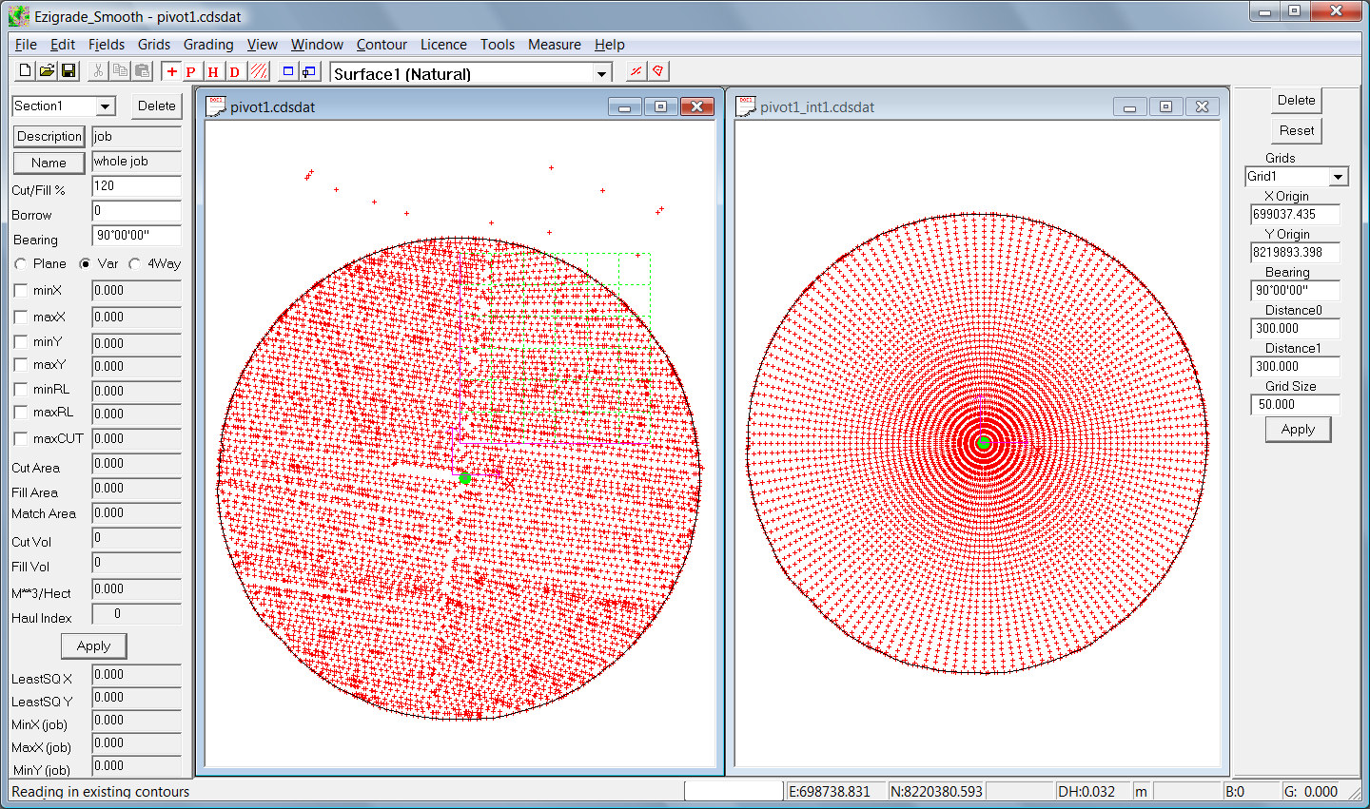1370x809 pixels.
Task: Click the red hatch lines toolbar icon
Action: coord(258,72)
